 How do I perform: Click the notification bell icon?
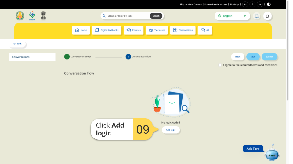pyautogui.click(x=257, y=16)
